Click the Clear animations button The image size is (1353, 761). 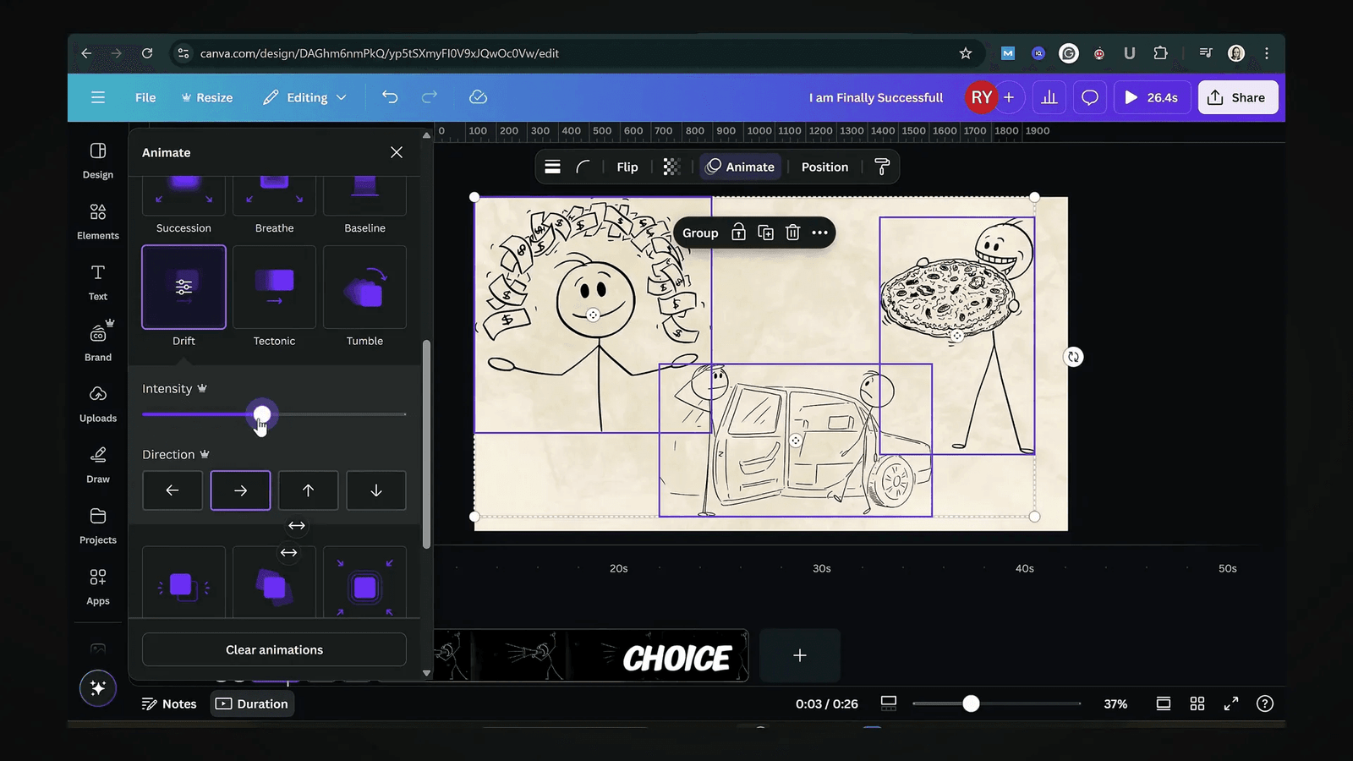(273, 649)
